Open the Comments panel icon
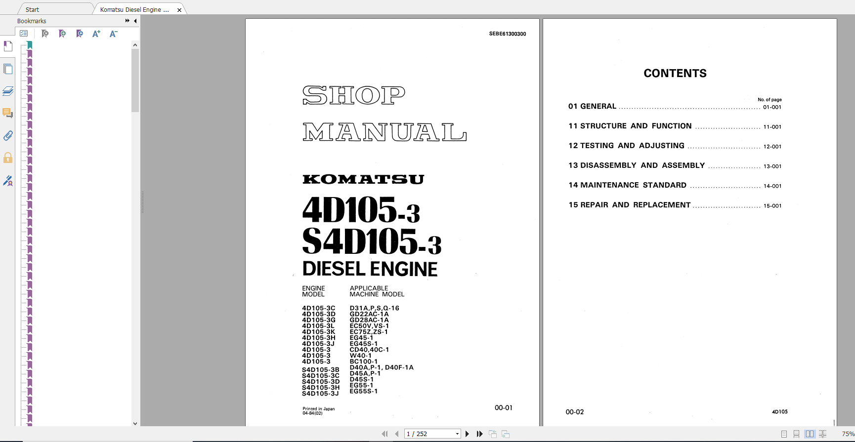Screen dimensions: 855x442 click(7, 113)
